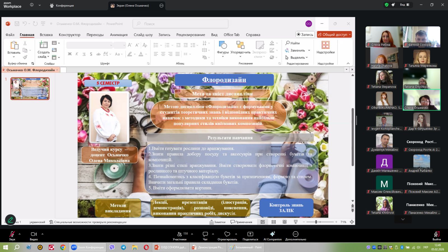The height and width of the screenshot is (252, 448).
Task: Unmute the microphone in Zoom
Action: point(12,234)
